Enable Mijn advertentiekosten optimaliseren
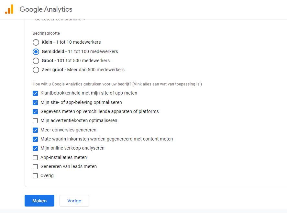287x213 pixels. [35, 121]
